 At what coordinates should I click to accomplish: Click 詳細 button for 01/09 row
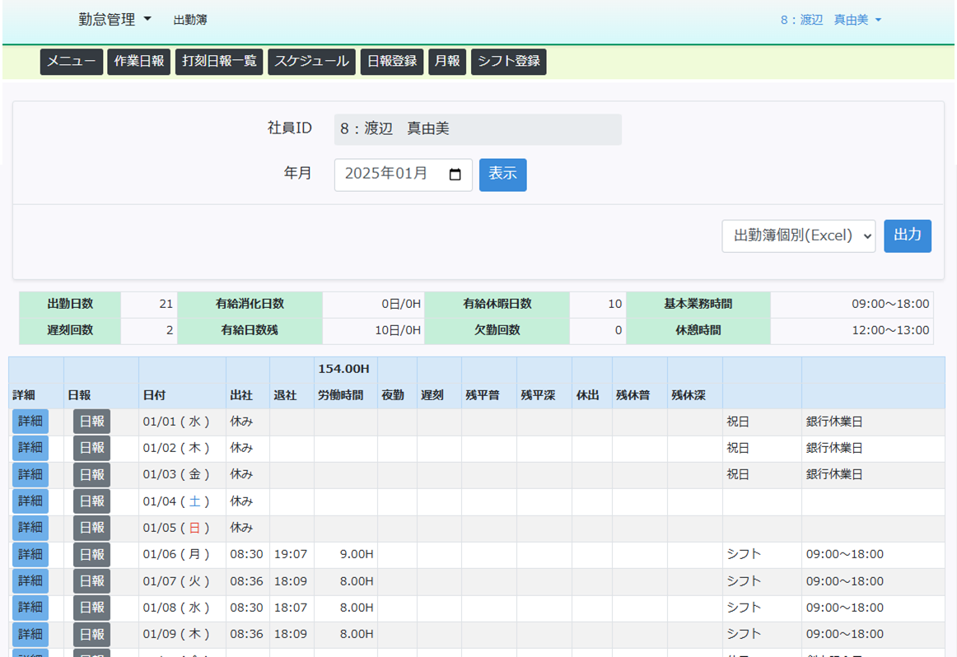(x=30, y=634)
